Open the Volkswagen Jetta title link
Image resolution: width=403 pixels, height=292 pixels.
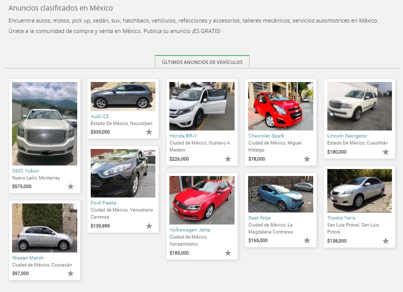point(189,229)
